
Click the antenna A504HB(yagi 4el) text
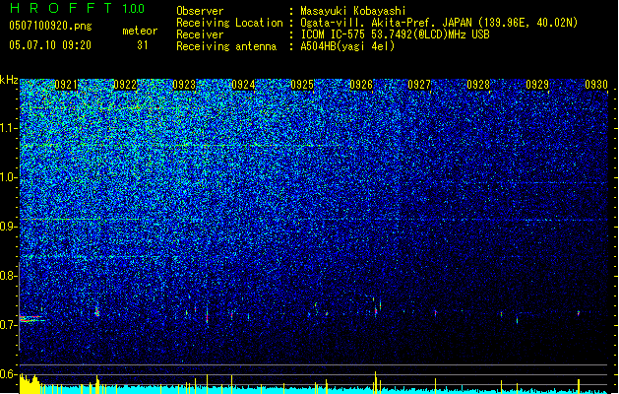click(347, 46)
